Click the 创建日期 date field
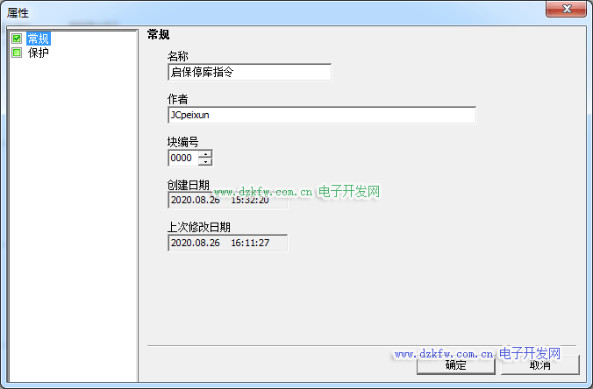Image resolution: width=593 pixels, height=389 pixels. [x=227, y=200]
